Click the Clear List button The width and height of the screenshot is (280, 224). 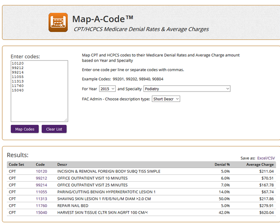54,129
